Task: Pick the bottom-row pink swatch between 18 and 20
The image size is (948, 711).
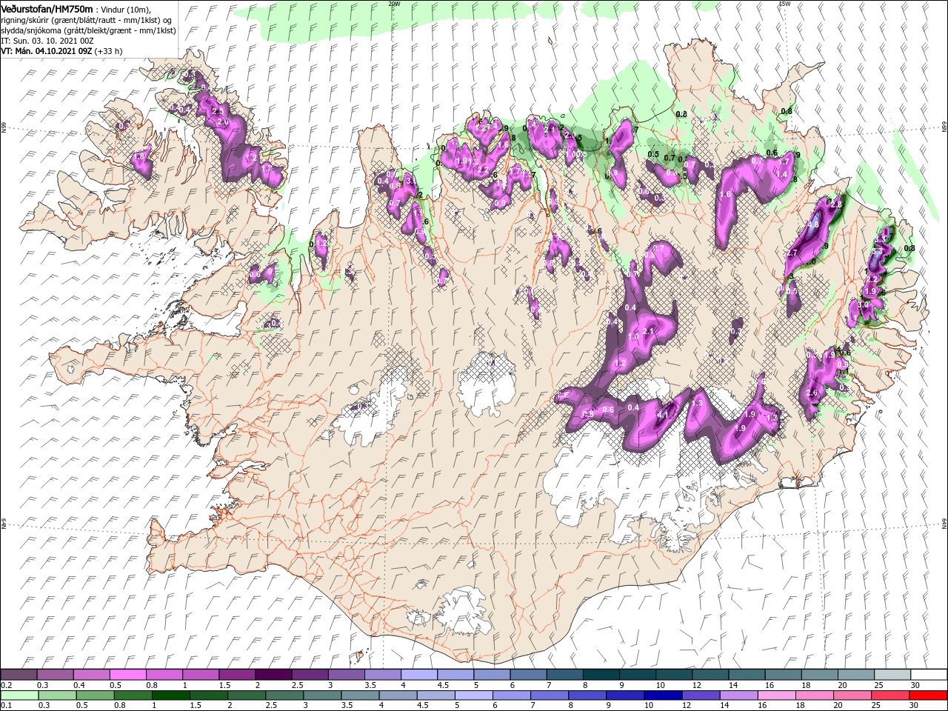Action: (x=815, y=695)
